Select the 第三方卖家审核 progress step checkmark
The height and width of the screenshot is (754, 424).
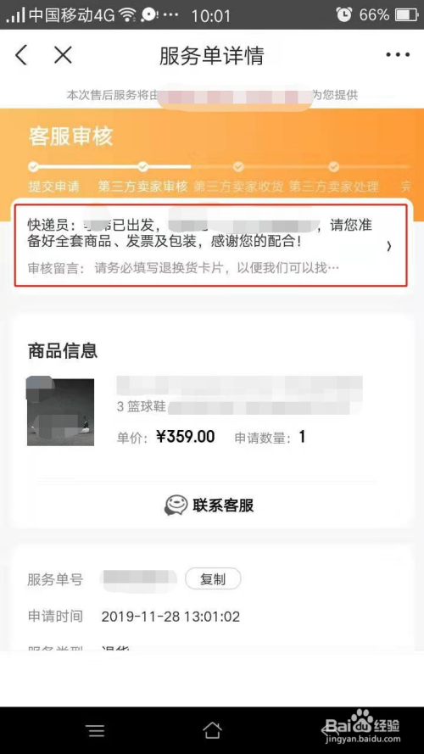142,167
